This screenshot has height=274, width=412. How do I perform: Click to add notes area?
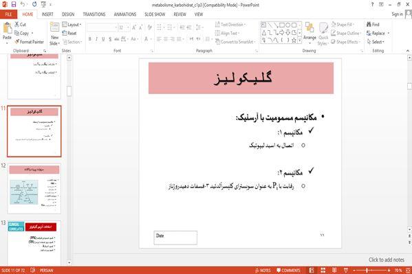[387, 260]
